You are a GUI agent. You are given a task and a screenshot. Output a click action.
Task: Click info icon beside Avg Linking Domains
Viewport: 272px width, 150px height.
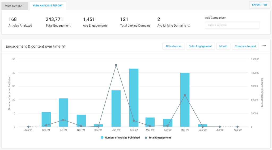[189, 26]
